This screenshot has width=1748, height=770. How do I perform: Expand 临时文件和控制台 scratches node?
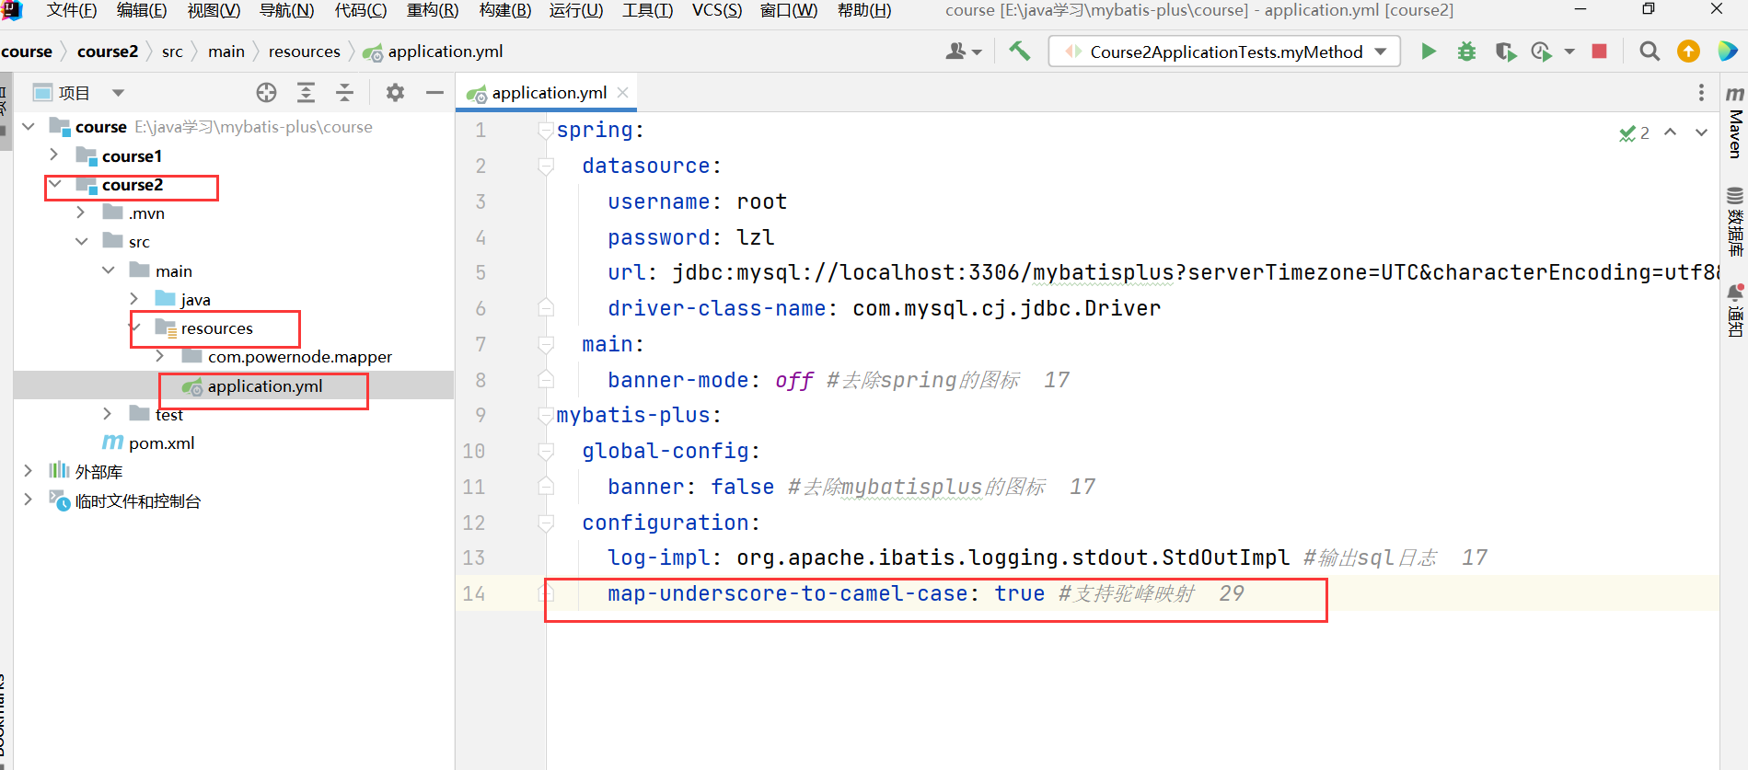tap(29, 499)
